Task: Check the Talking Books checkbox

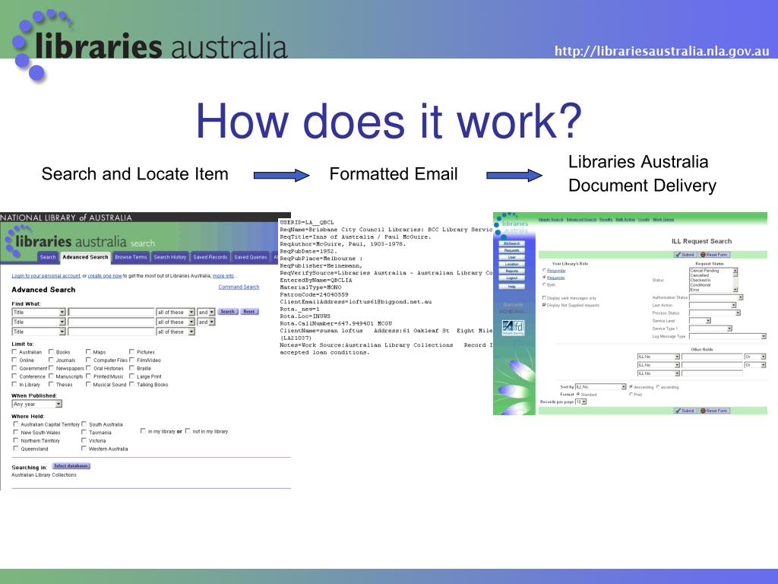Action: pyautogui.click(x=132, y=384)
